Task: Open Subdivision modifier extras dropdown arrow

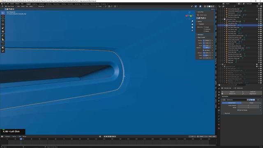Action: 256,100
